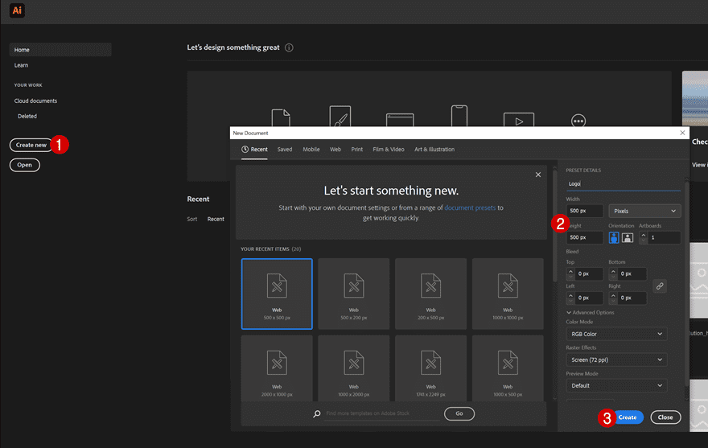The width and height of the screenshot is (708, 448).
Task: Open the Art & Illustration tab
Action: point(434,150)
